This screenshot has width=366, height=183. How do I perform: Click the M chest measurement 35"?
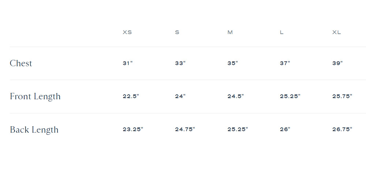(x=232, y=63)
